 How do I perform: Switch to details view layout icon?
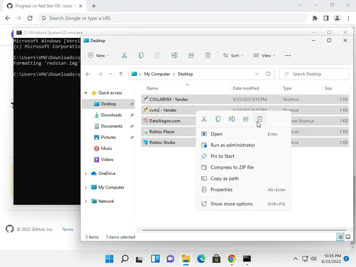click(x=341, y=237)
